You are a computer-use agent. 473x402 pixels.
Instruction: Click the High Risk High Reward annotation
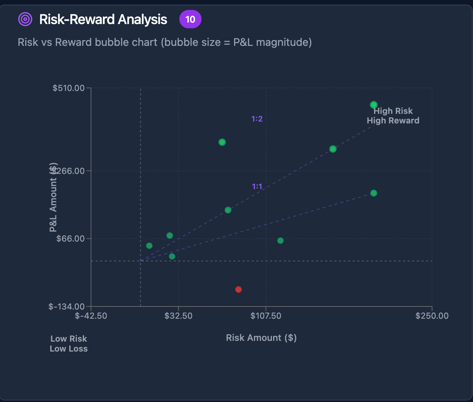[393, 116]
